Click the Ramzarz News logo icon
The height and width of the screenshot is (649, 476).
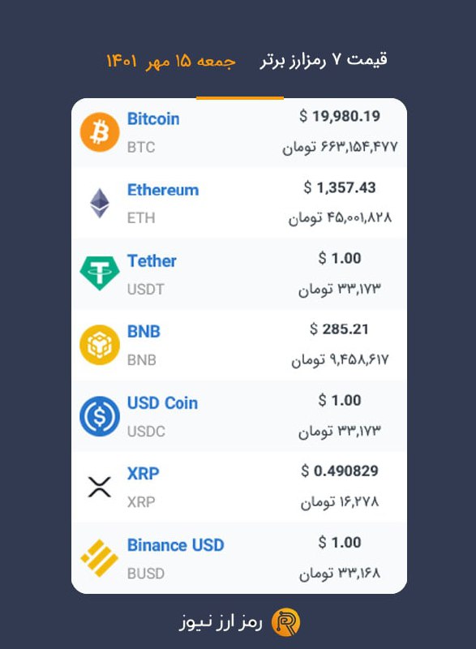tap(285, 622)
